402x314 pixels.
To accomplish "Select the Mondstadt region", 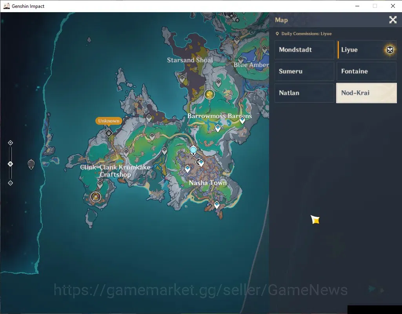I will click(x=304, y=50).
